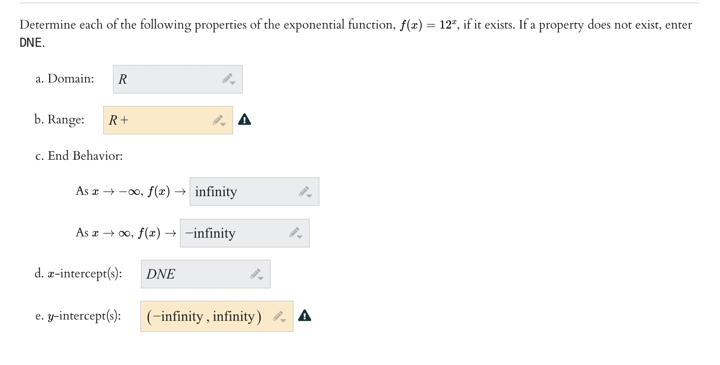
Task: Open the dropdown arrow under Domain edit icon
Action: click(233, 83)
